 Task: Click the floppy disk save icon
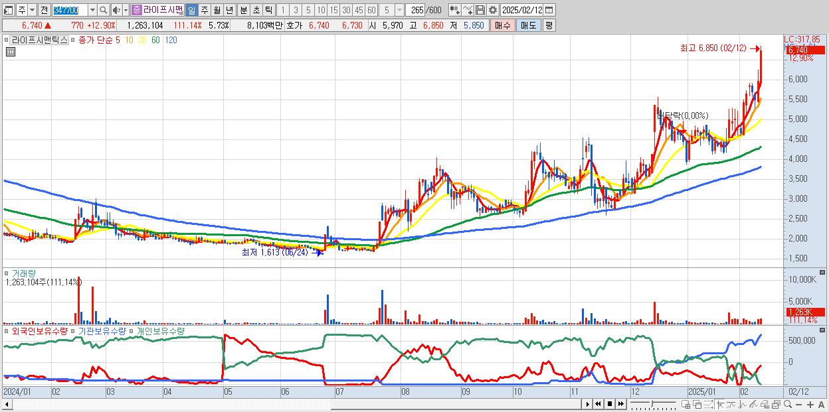tap(480, 10)
